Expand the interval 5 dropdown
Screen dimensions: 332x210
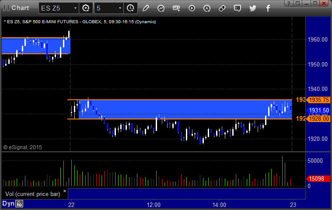pyautogui.click(x=120, y=8)
